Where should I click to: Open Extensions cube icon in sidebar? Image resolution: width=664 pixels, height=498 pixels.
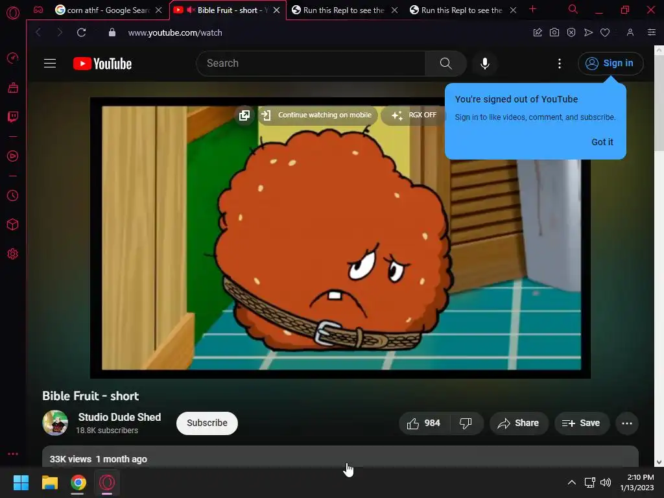tap(13, 224)
